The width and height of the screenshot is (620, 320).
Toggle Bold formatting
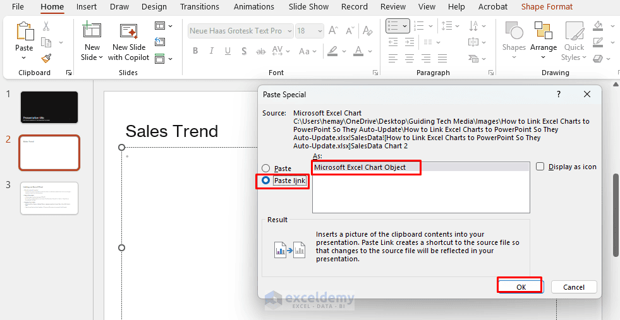(x=195, y=51)
